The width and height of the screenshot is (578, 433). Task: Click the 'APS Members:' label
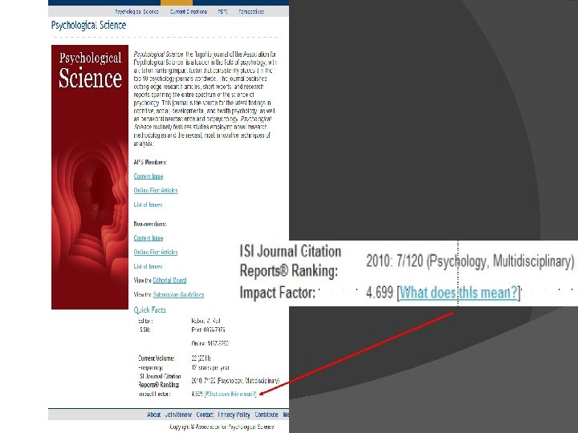[x=150, y=162]
